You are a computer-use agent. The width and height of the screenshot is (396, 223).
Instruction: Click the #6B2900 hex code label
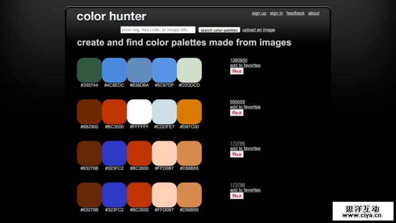tap(89, 127)
